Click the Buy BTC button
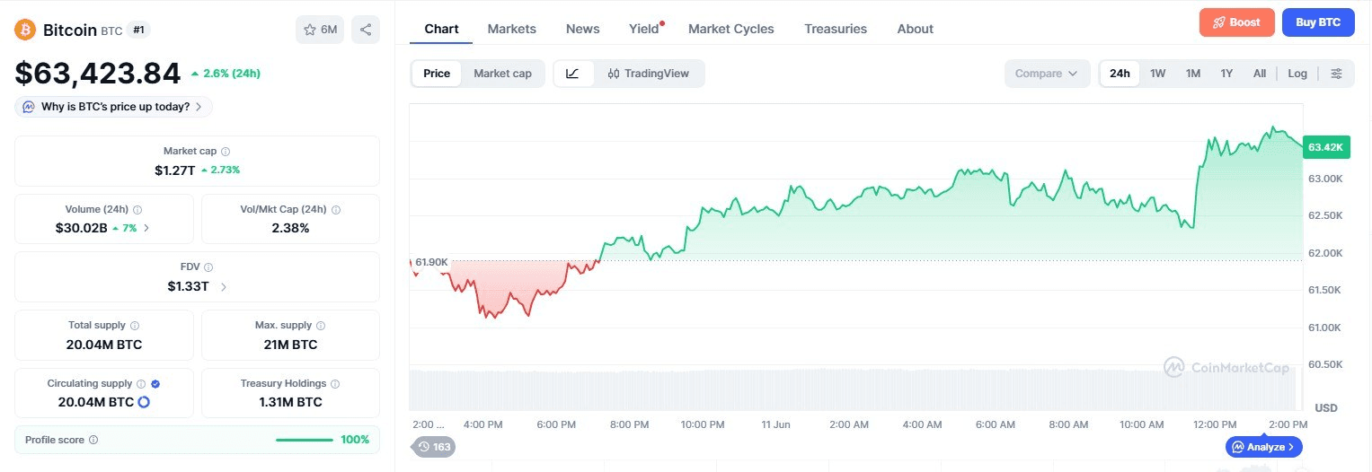The height and width of the screenshot is (472, 1372). point(1318,22)
